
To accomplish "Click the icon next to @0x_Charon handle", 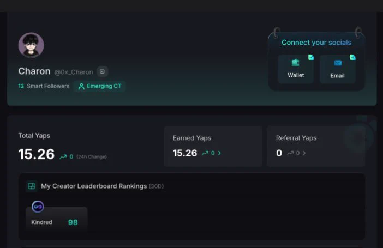I will 103,71.
